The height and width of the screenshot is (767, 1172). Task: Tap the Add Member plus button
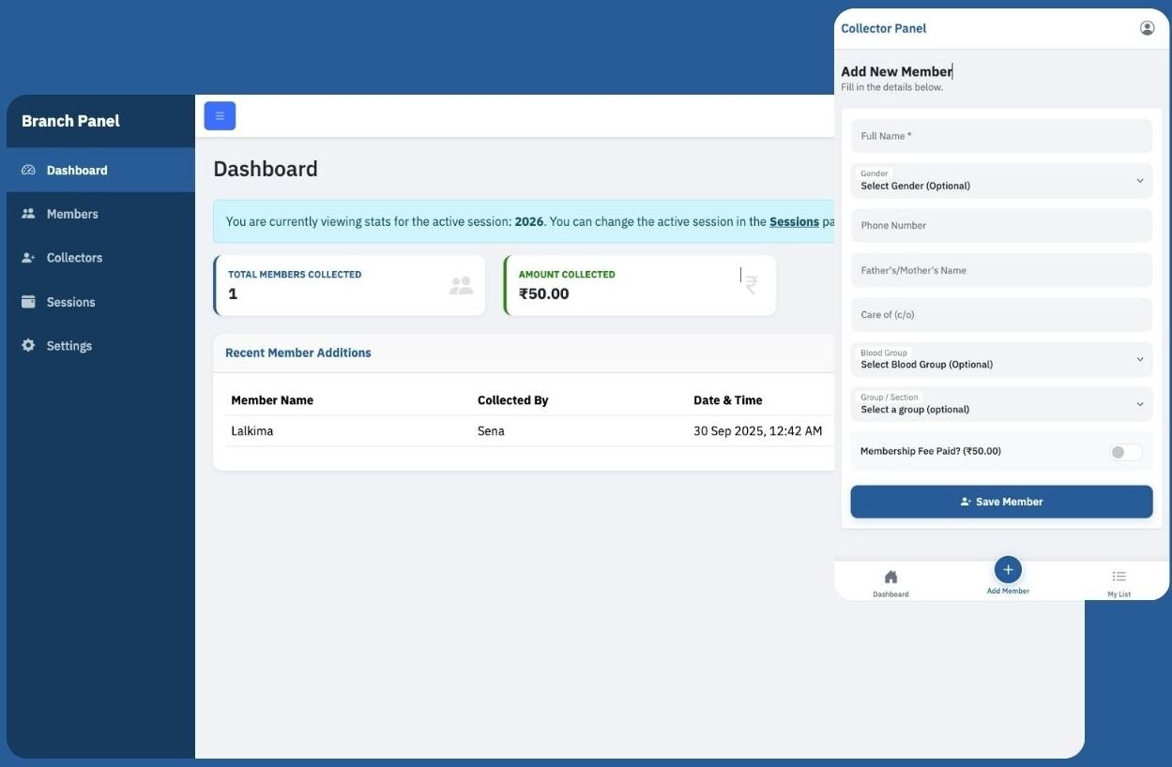pos(1007,568)
